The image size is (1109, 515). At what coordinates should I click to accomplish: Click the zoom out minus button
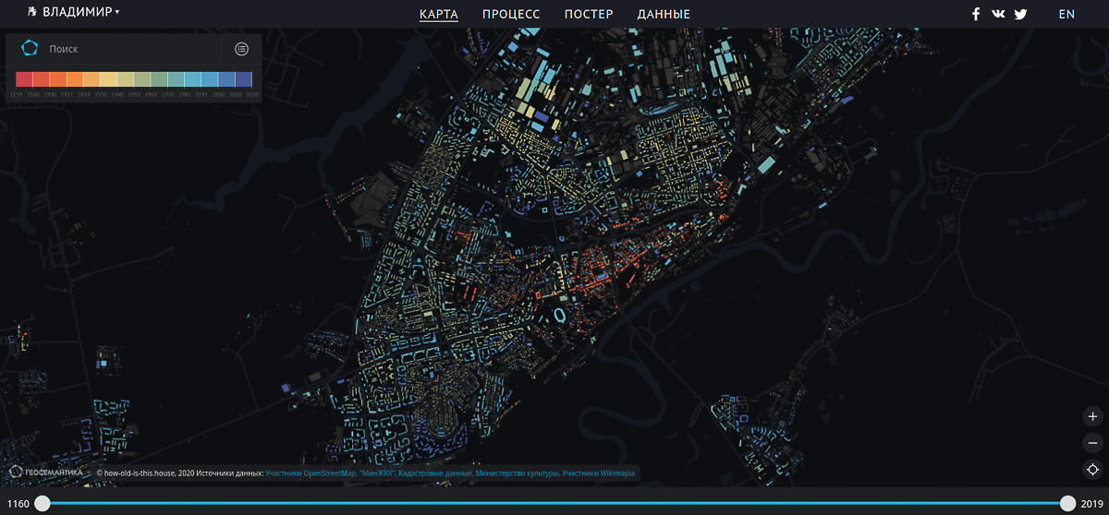point(1091,443)
